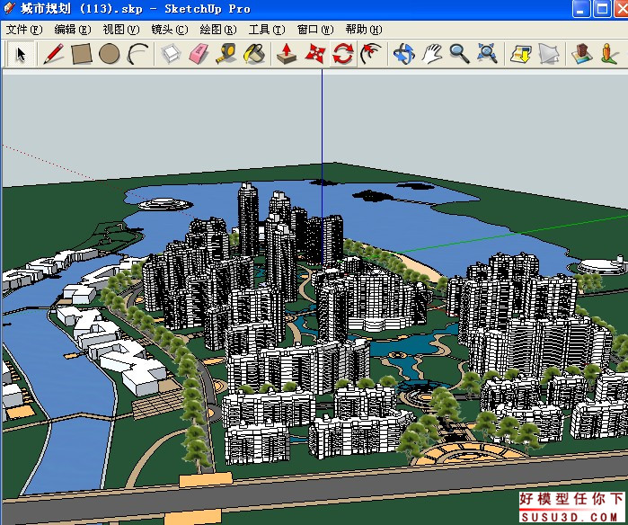This screenshot has width=628, height=525.
Task: Activate the Paint Bucket tool
Action: click(x=255, y=54)
